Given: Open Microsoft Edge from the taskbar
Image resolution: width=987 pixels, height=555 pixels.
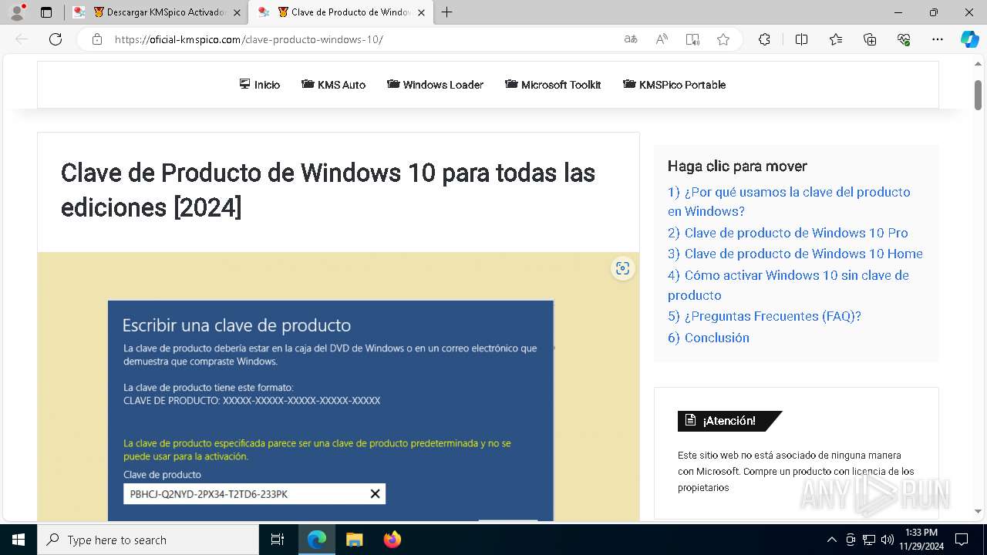Looking at the screenshot, I should point(317,540).
